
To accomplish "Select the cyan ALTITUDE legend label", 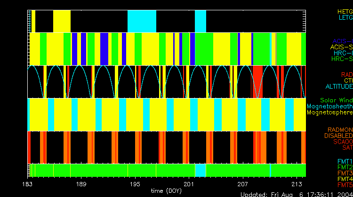I will click(x=339, y=87).
